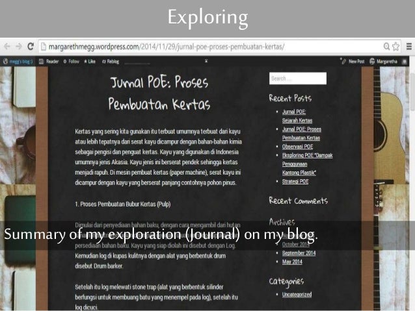This screenshot has width=415, height=311.
Task: Click the address bar URL
Action: click(167, 47)
